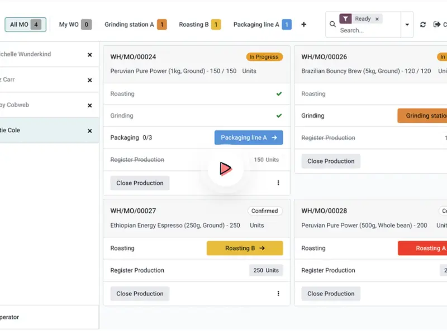Open the three-dot menu on WH/MO/00027
447x335 pixels.
278,294
